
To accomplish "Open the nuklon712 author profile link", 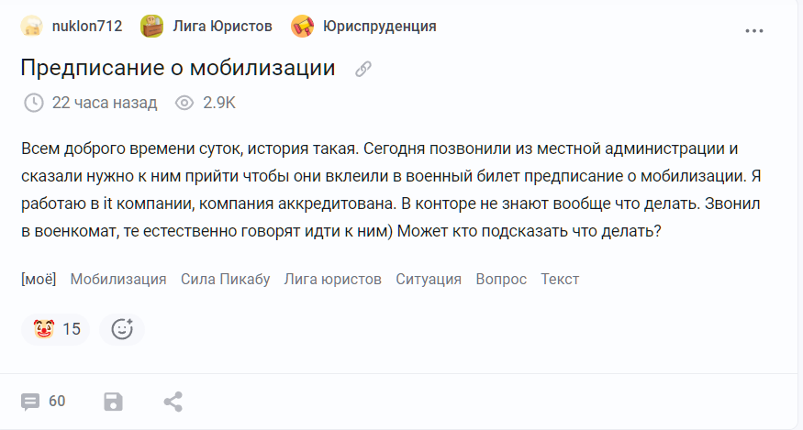I will [x=87, y=27].
